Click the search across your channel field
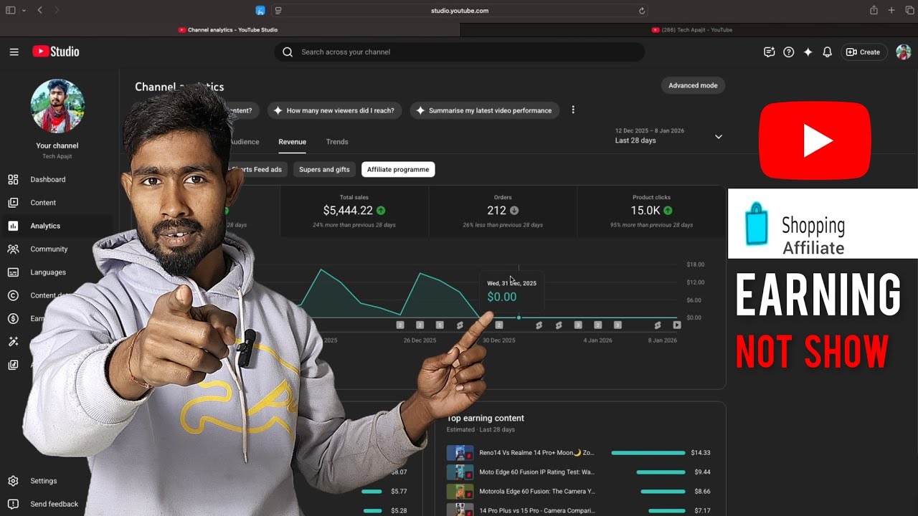Screen dimensions: 918x516 (x=459, y=52)
